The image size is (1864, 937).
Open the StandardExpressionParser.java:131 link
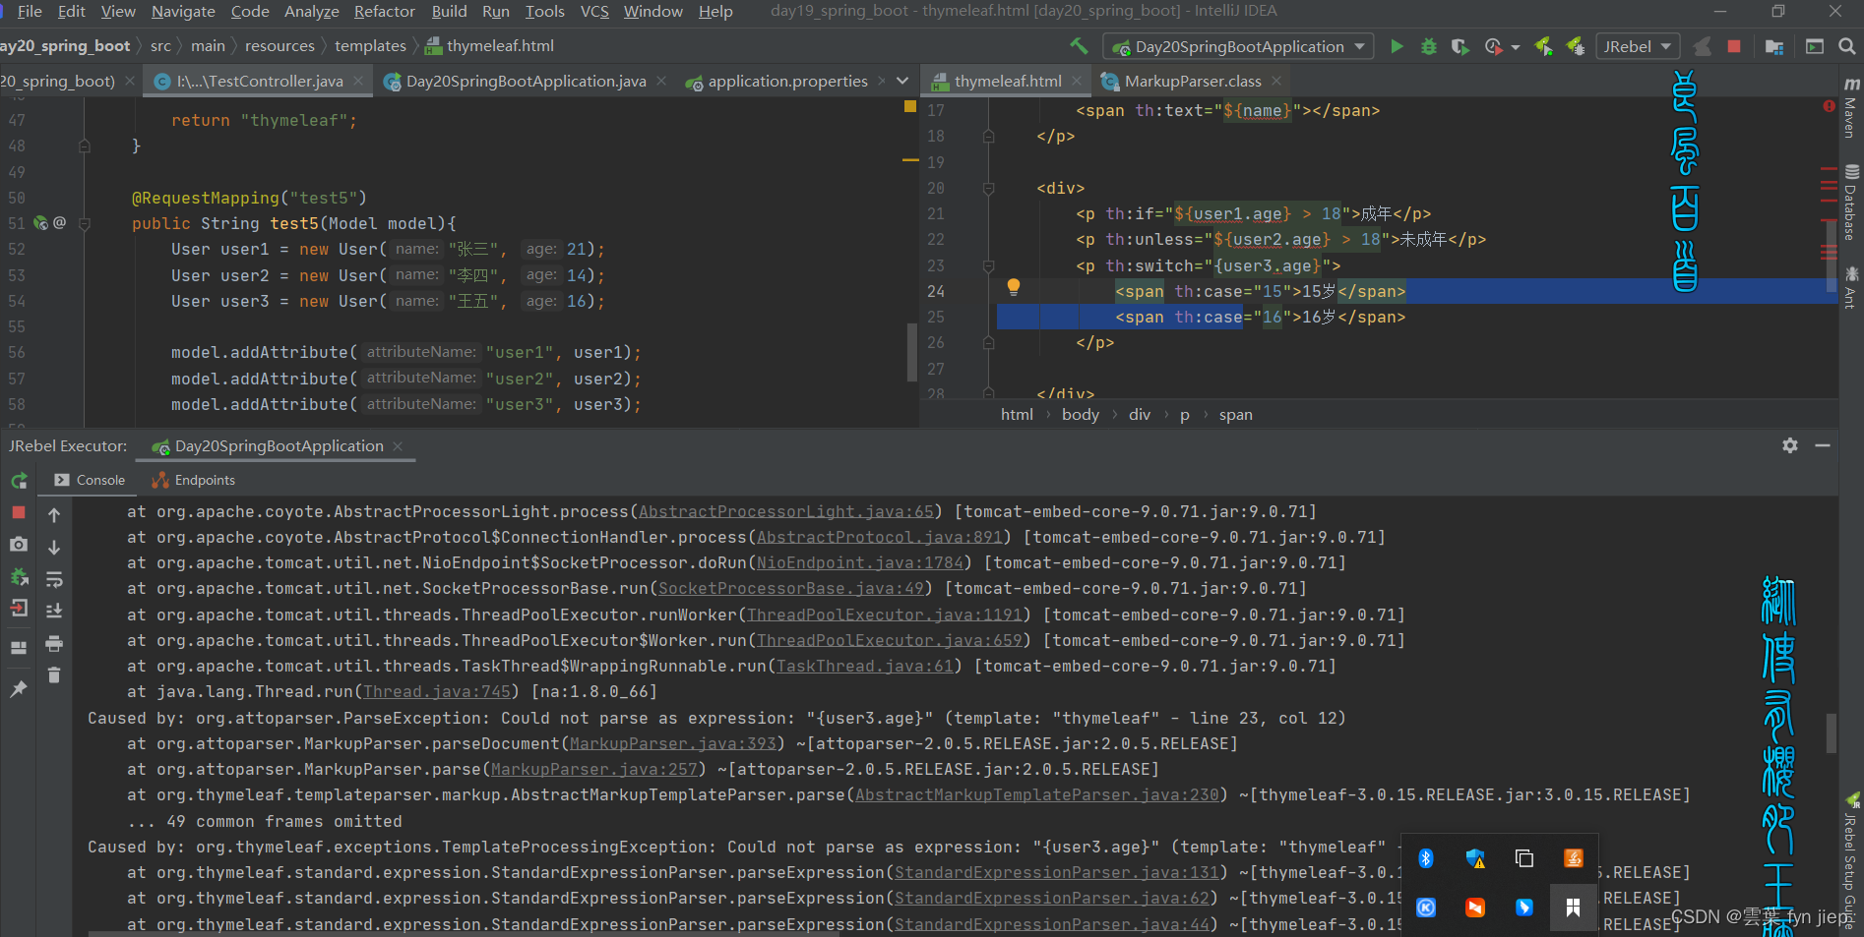[1057, 872]
